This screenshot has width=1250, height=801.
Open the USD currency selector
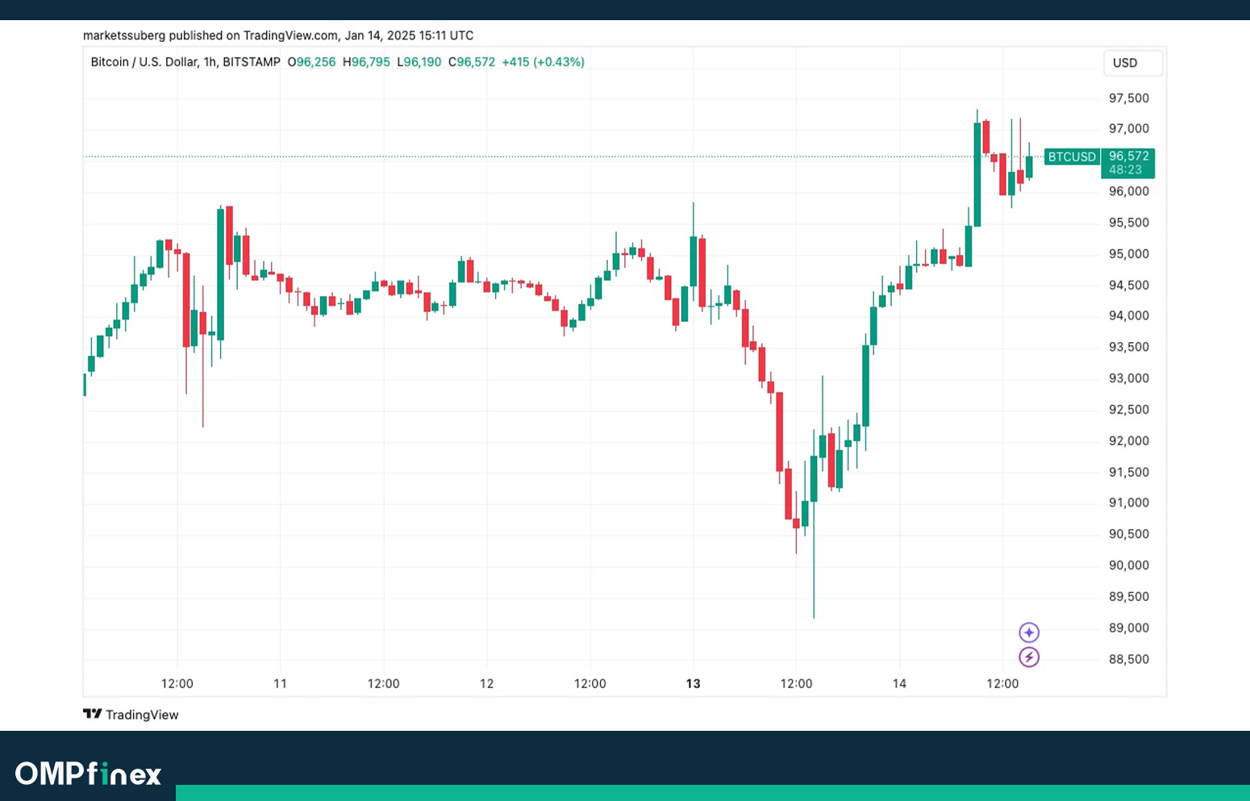click(x=1131, y=63)
